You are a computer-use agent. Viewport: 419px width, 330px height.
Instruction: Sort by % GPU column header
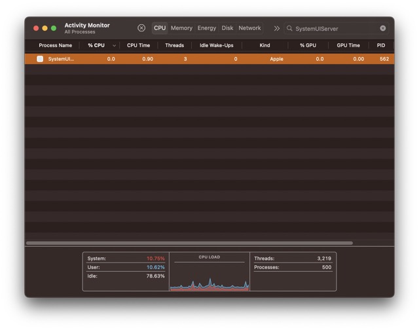coord(308,46)
